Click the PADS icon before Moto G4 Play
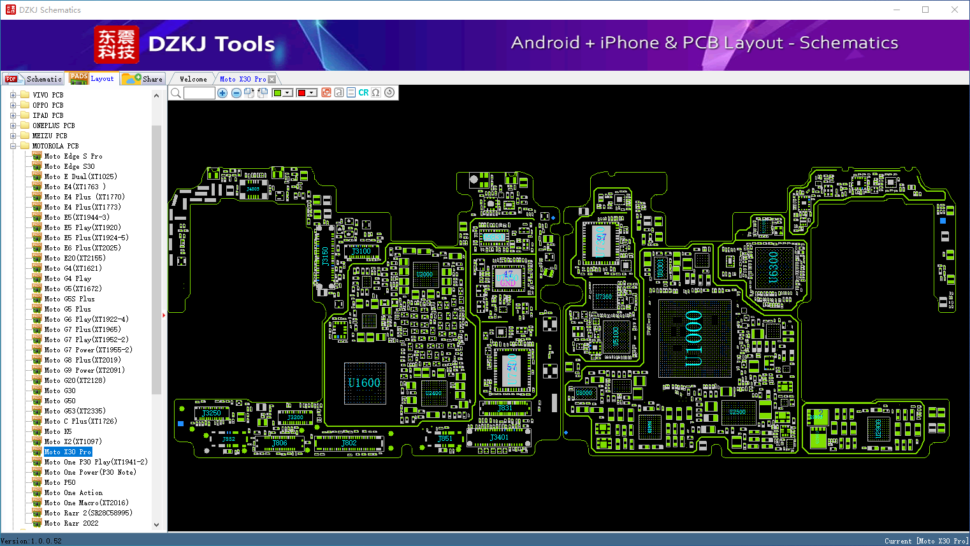 click(37, 278)
